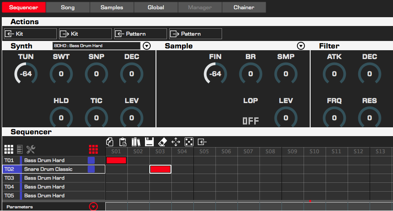Switch to the Song tab
Screen dimensions: 393x211
coord(68,7)
